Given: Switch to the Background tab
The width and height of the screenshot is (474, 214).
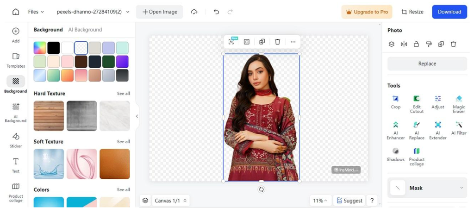Looking at the screenshot, I should pyautogui.click(x=48, y=30).
